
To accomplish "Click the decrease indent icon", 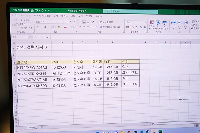I will pyautogui.click(x=93, y=27).
